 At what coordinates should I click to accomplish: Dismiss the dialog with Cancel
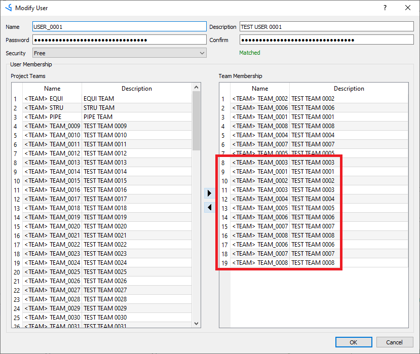(394, 342)
